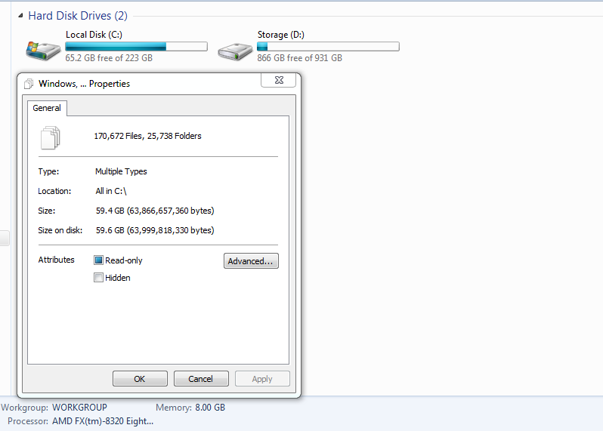The height and width of the screenshot is (431, 603).
Task: Select the Storage (D:) drive icon
Action: click(x=235, y=51)
